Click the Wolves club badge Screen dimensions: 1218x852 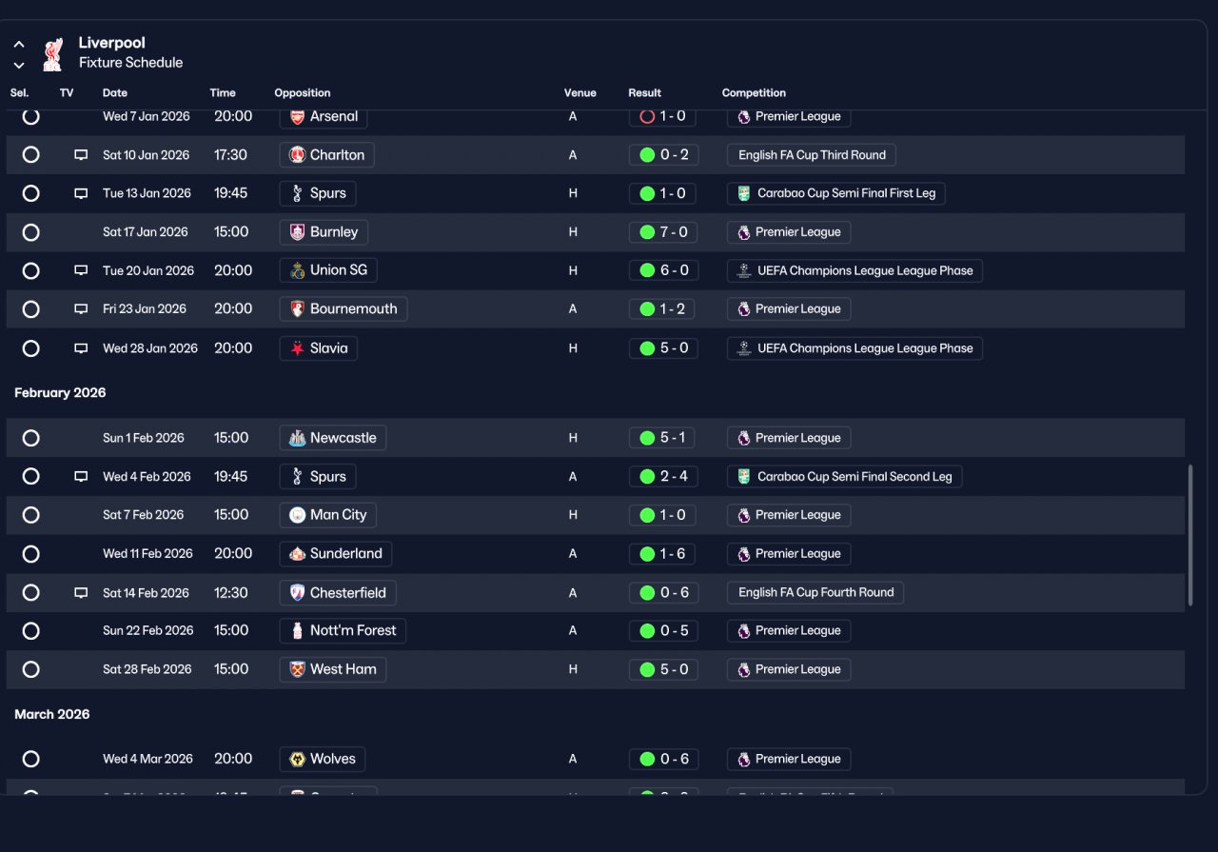click(298, 760)
